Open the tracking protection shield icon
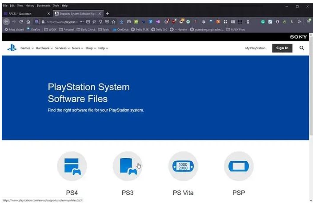Image resolution: width=316 pixels, height=212 pixels. [x=36, y=22]
